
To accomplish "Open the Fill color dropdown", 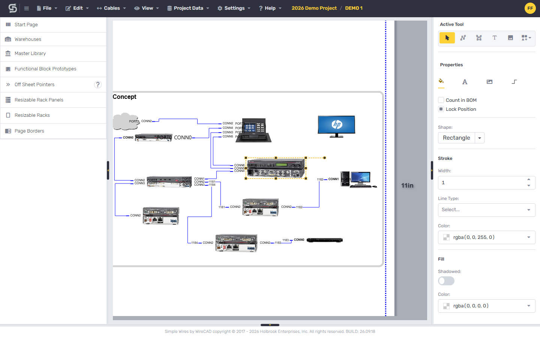I will (x=486, y=306).
